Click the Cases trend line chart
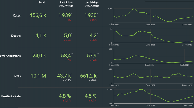Screen dimensions: 194x108 coord(153,15)
